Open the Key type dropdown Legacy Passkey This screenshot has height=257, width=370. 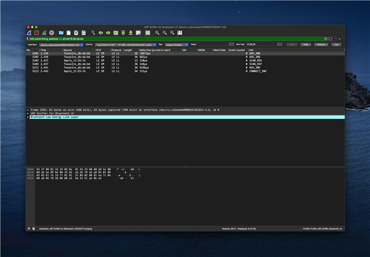coord(176,45)
